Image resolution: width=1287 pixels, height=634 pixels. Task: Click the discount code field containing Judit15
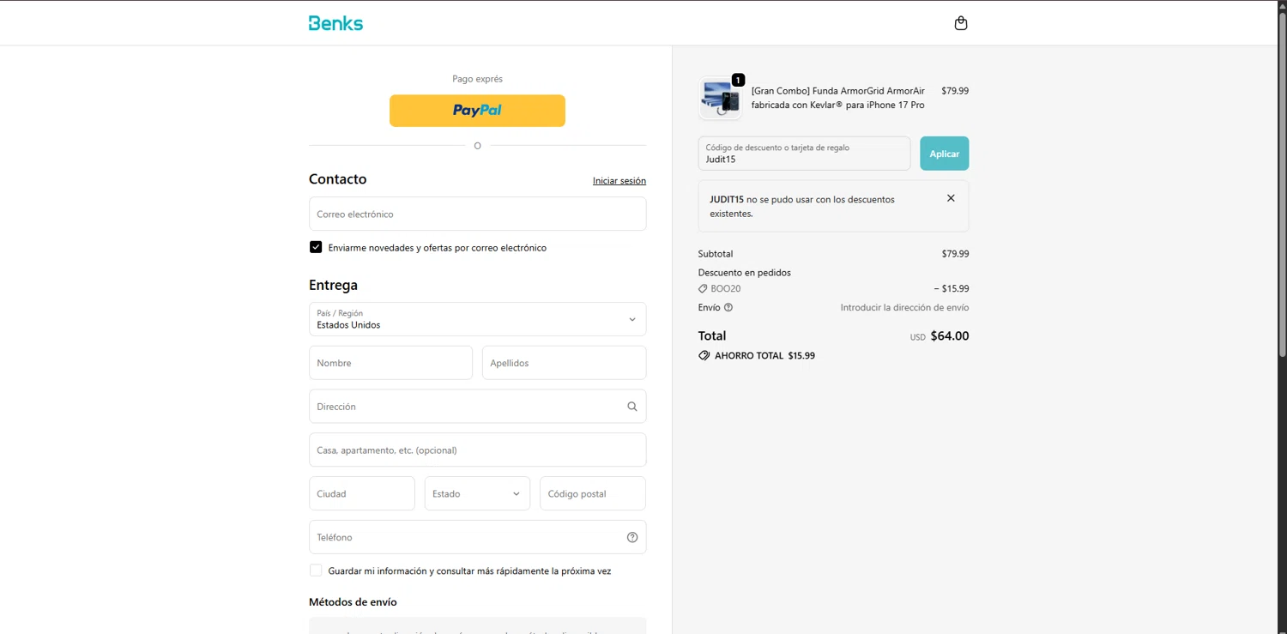pyautogui.click(x=804, y=154)
